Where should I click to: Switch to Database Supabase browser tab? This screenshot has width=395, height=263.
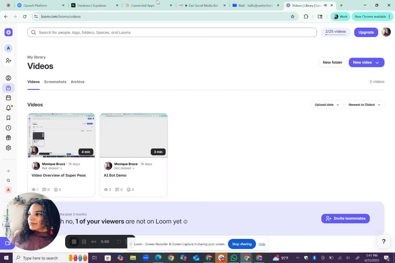[x=95, y=5]
